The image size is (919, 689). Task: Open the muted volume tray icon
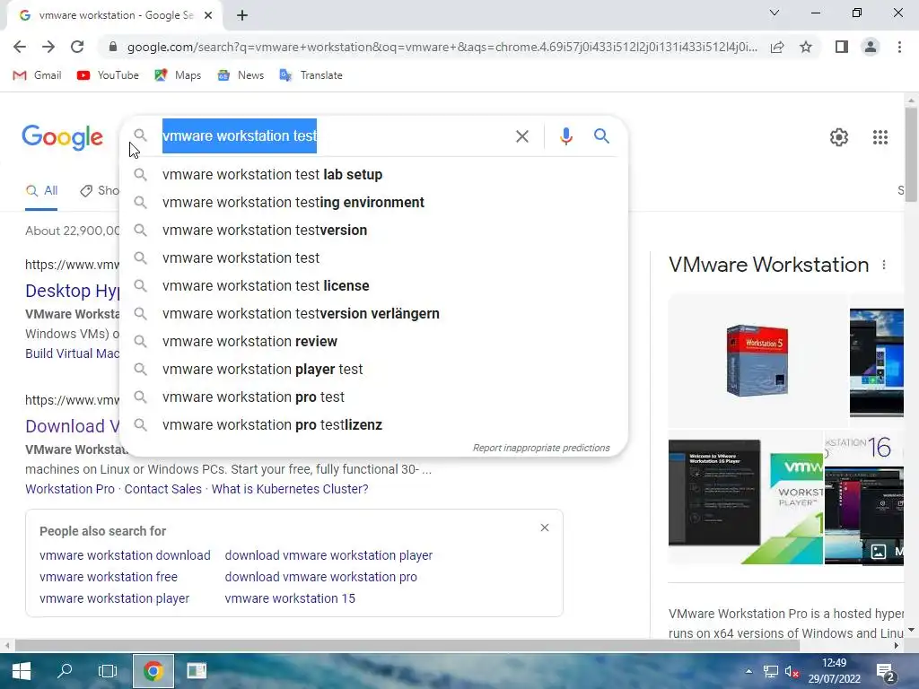coord(792,671)
